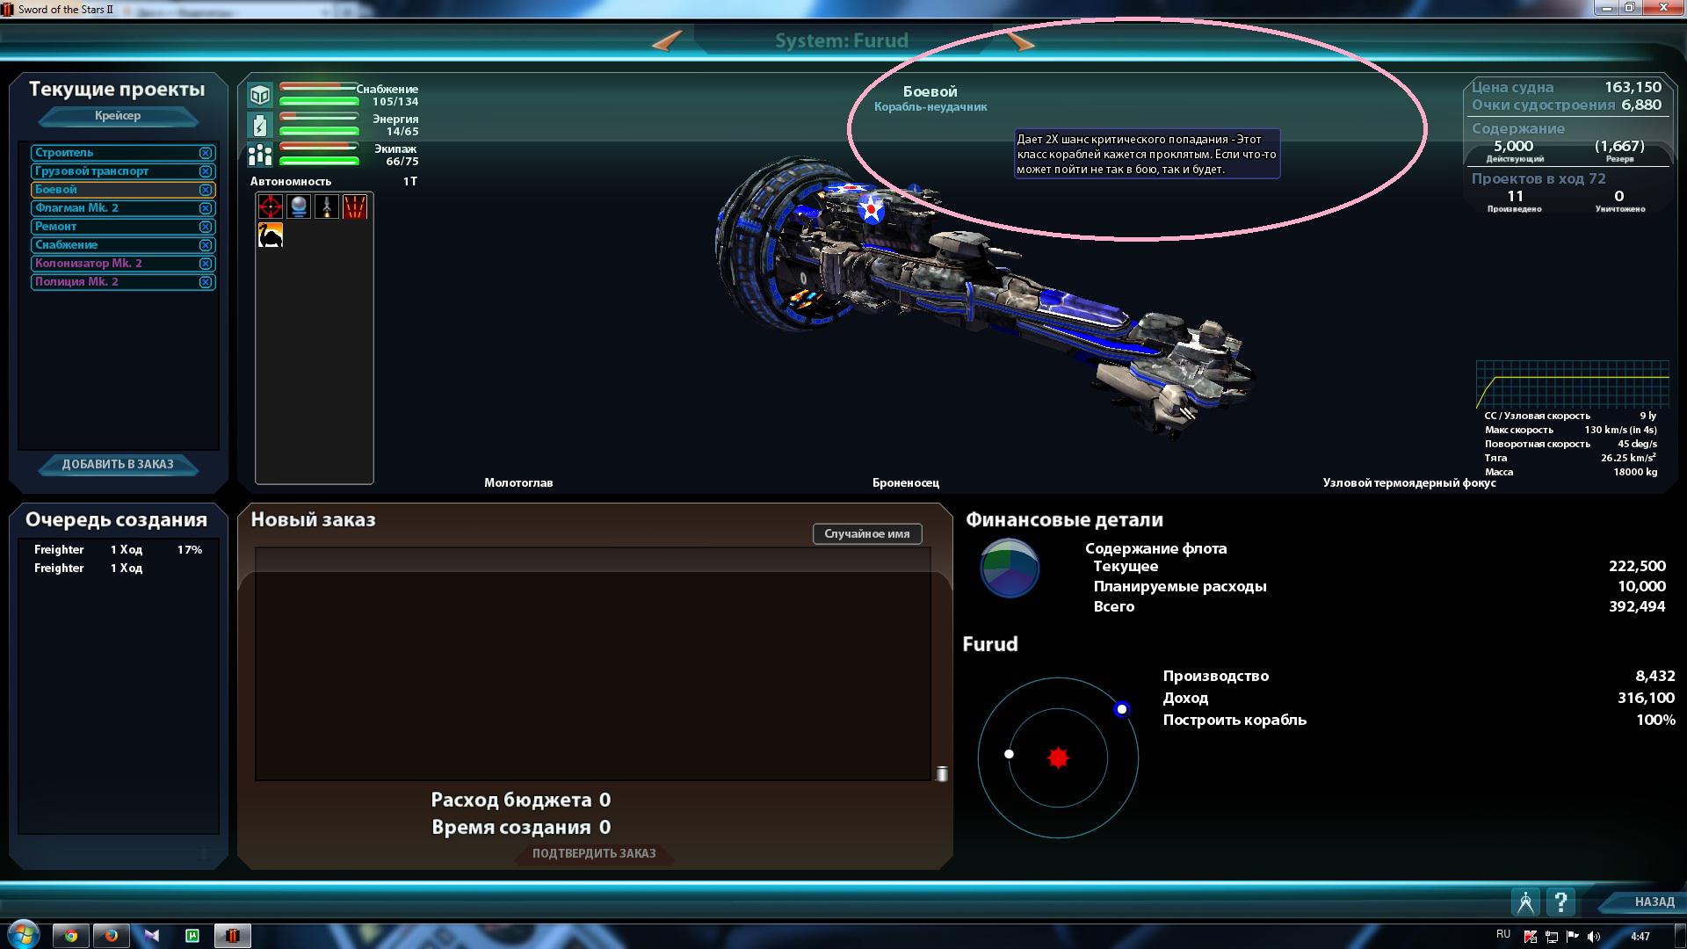1687x949 pixels.
Task: Click the Crew people icon
Action: click(260, 155)
